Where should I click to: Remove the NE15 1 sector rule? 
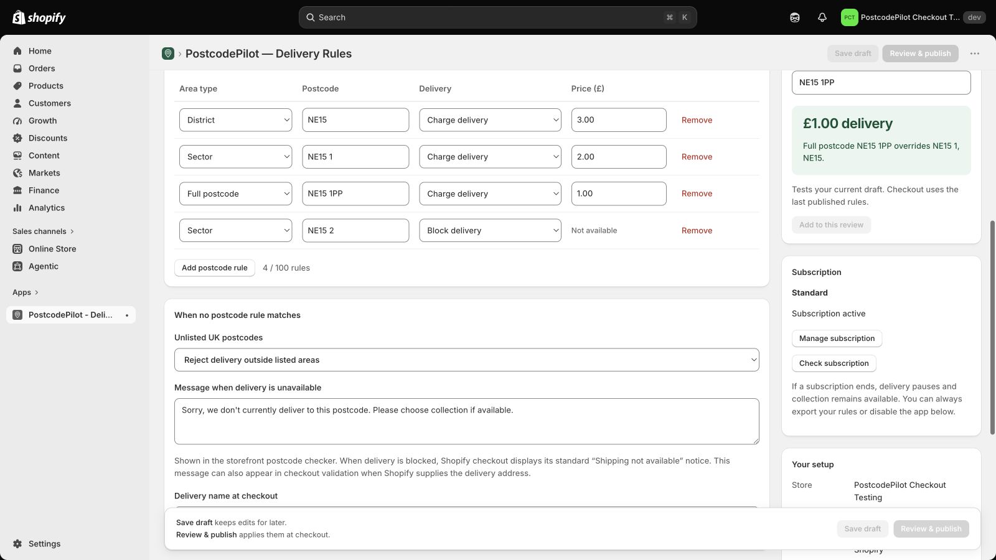(697, 157)
